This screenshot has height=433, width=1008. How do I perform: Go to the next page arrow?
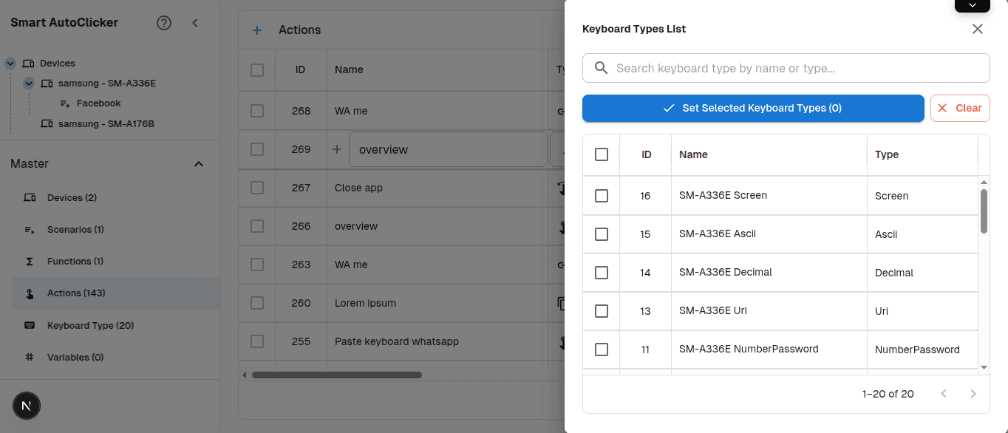point(973,394)
